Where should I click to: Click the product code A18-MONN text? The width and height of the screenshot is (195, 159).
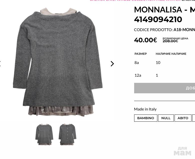(184, 30)
